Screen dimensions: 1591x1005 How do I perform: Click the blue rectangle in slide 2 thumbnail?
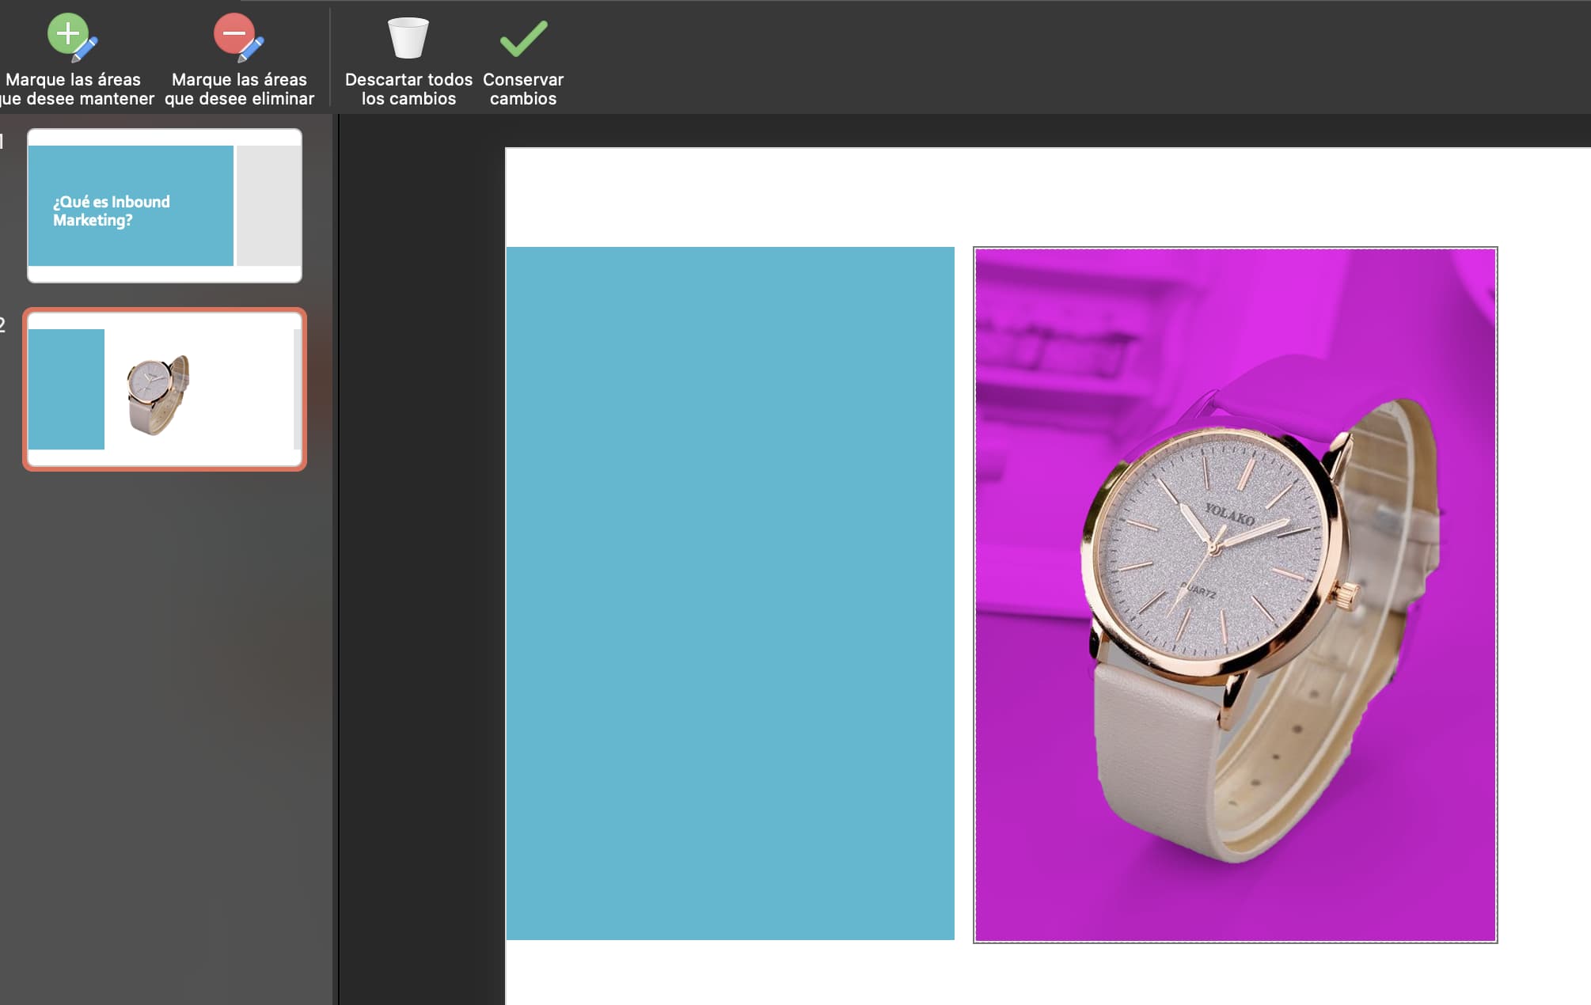pyautogui.click(x=66, y=388)
